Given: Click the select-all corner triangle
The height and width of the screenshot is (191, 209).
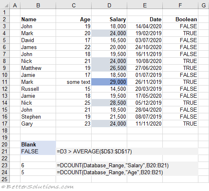Looking at the screenshot, I should pyautogui.click(x=5, y=5).
